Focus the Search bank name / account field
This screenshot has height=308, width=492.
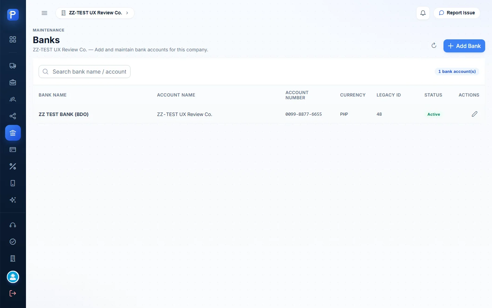84,72
